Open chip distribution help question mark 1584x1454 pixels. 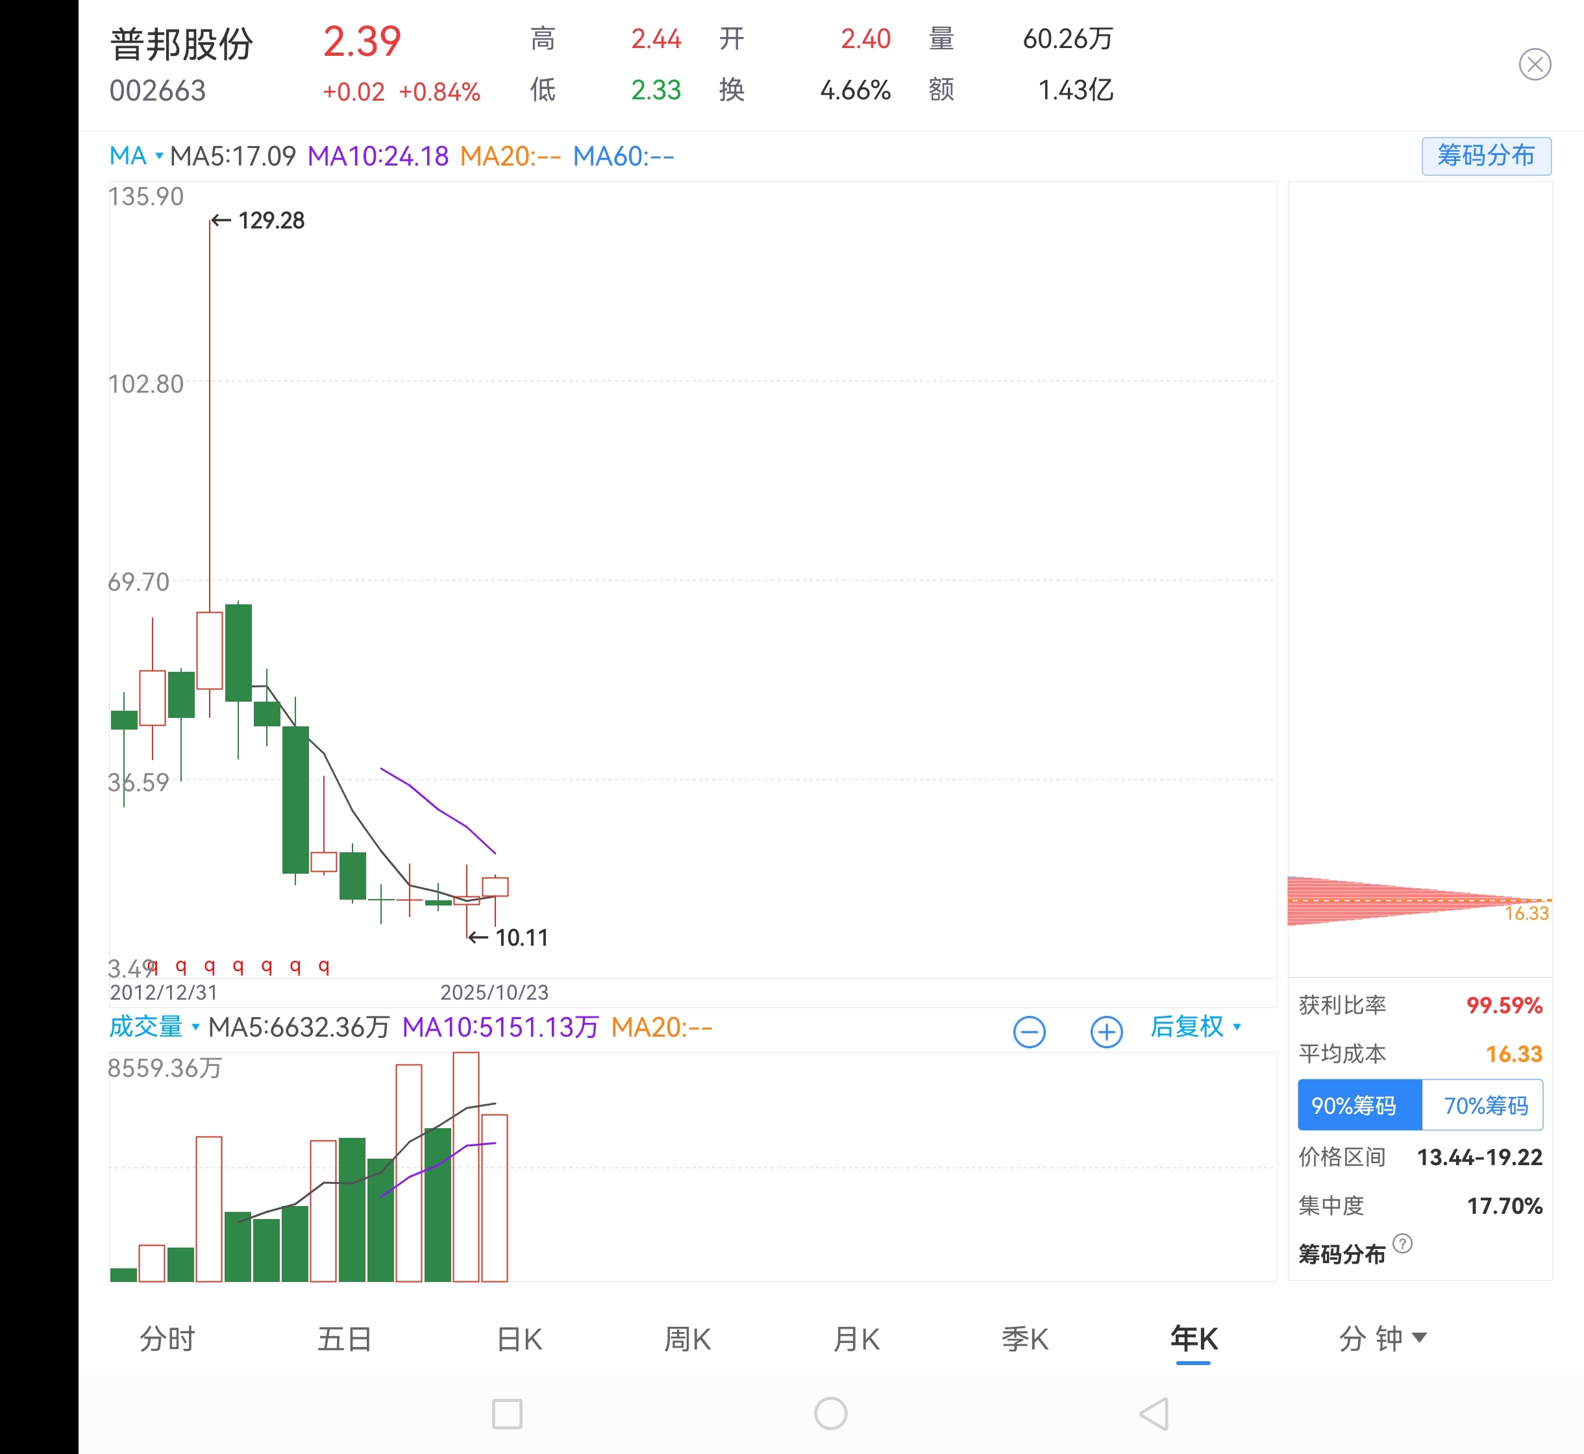(x=1402, y=1243)
